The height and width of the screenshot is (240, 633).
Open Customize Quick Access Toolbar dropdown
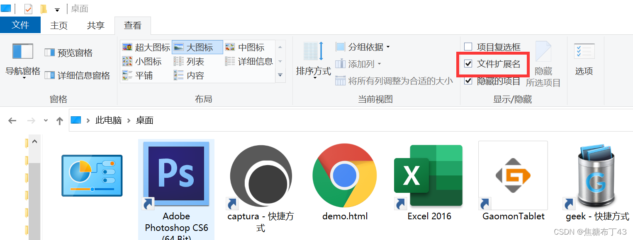pos(57,9)
